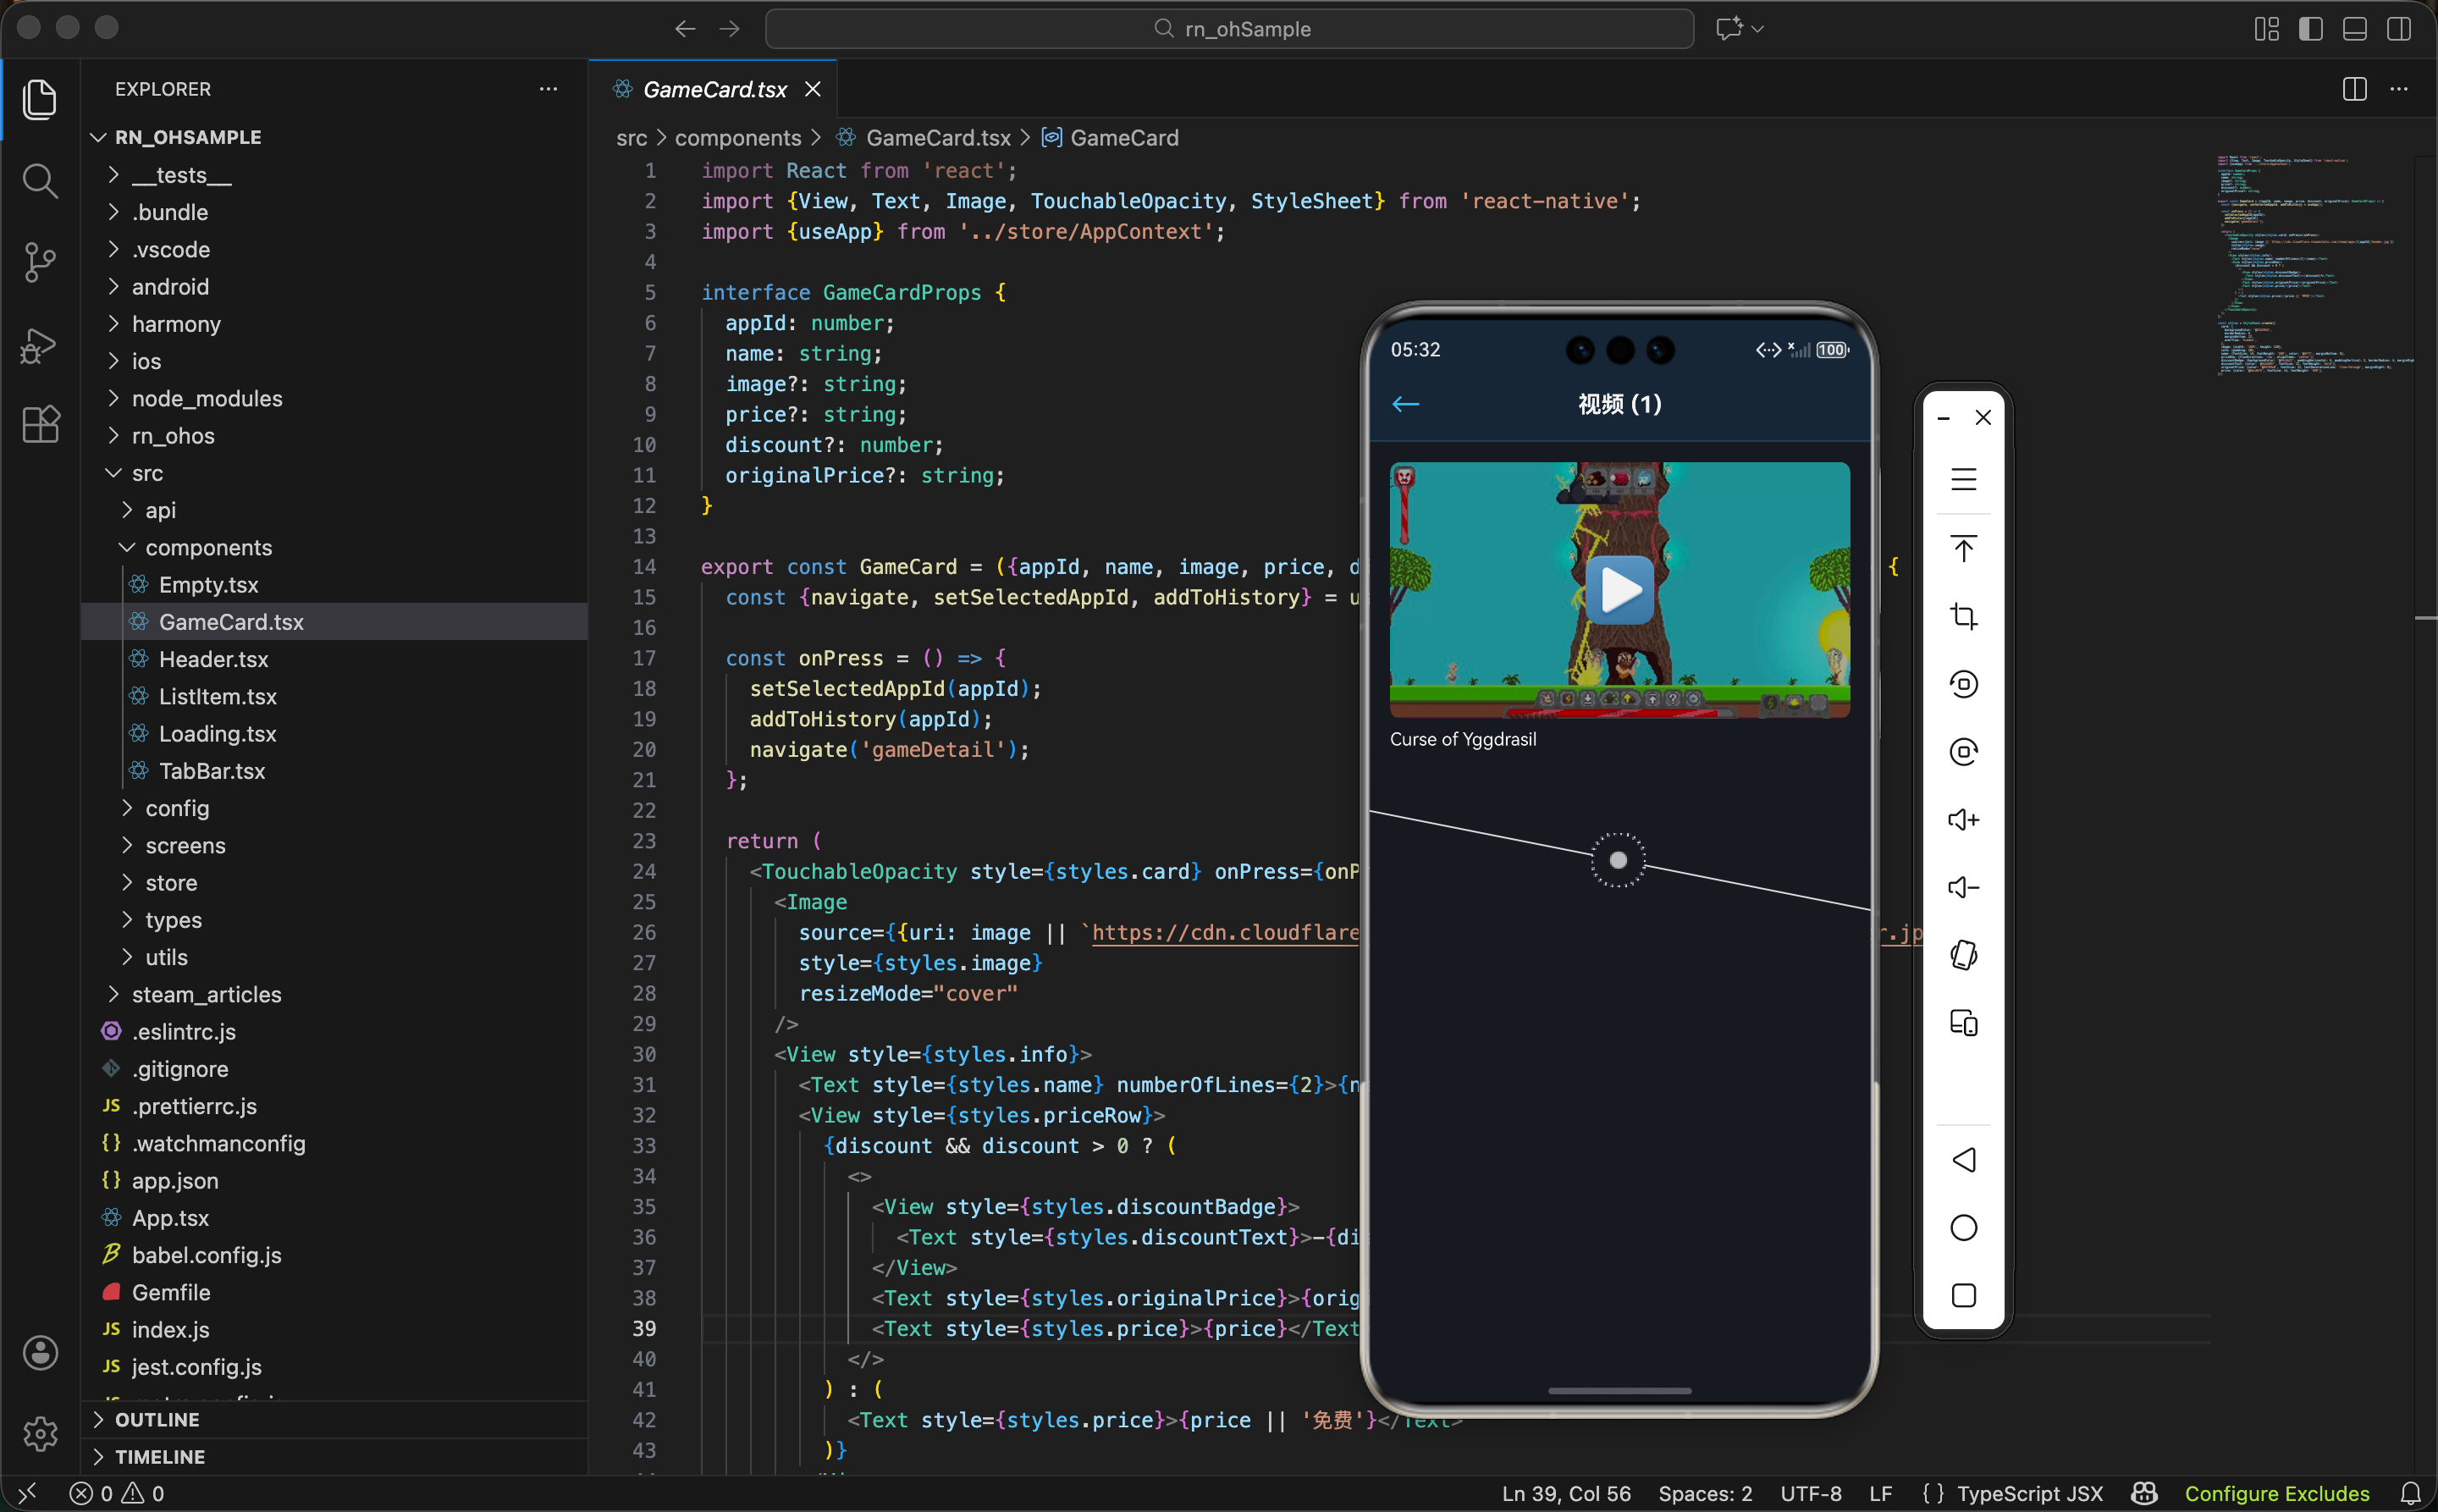Change file encoding UTF-8
The height and width of the screenshot is (1512, 2438).
pyautogui.click(x=1811, y=1494)
